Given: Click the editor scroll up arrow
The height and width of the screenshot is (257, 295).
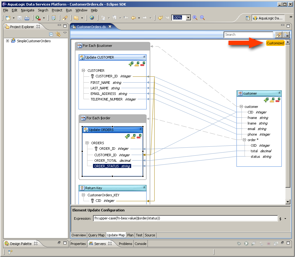Looking at the screenshot, I should (288, 42).
